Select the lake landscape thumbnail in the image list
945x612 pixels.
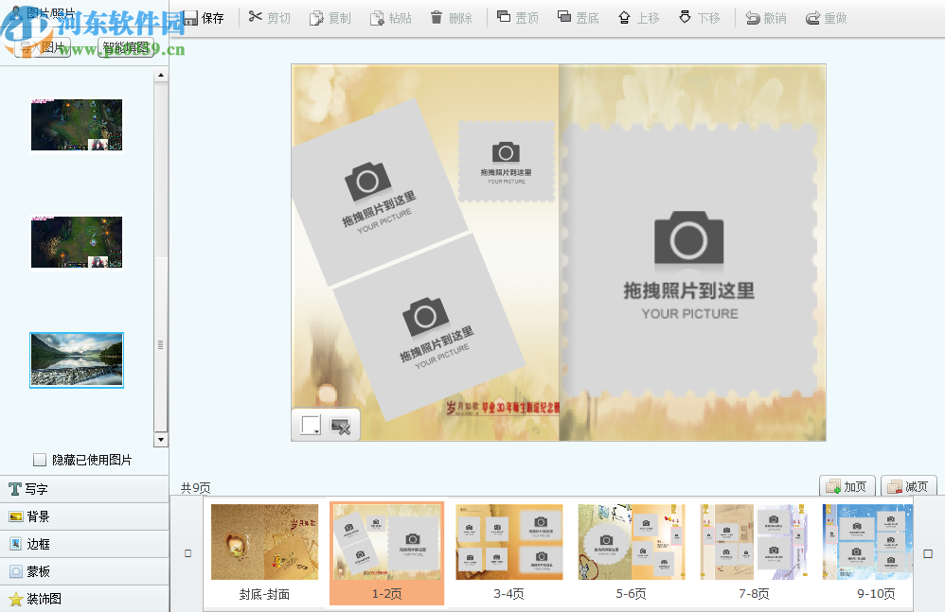coord(76,359)
